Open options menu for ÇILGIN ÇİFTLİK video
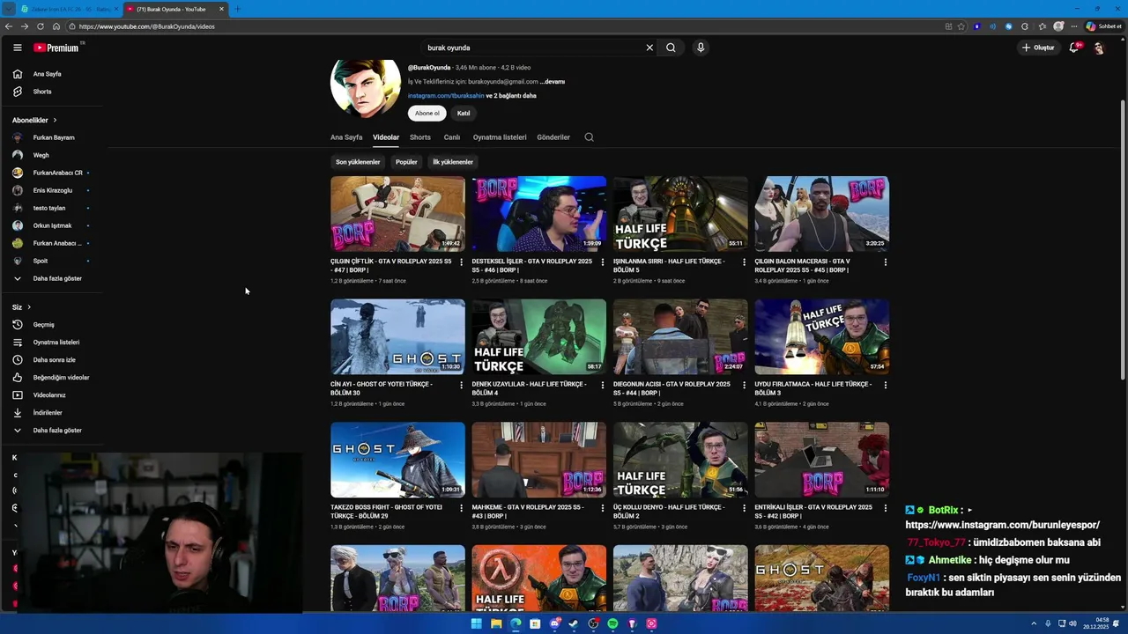 click(x=461, y=262)
